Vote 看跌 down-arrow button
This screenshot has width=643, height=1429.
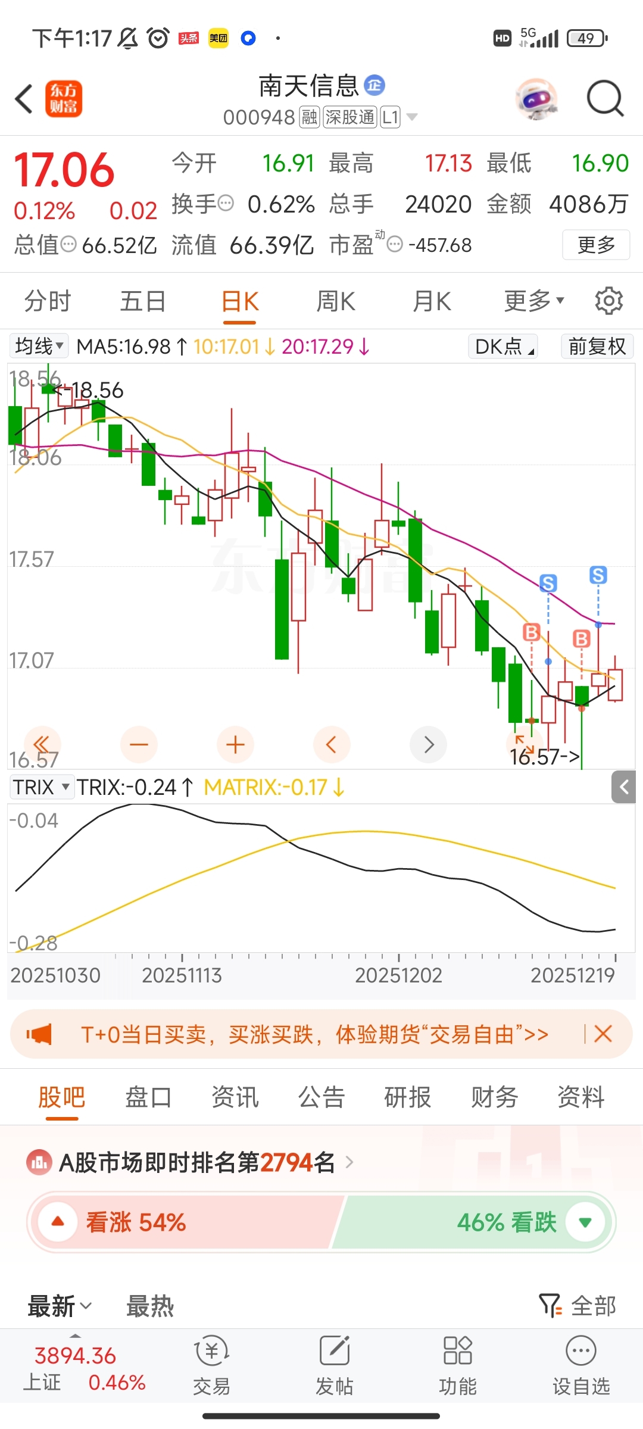coord(585,1222)
